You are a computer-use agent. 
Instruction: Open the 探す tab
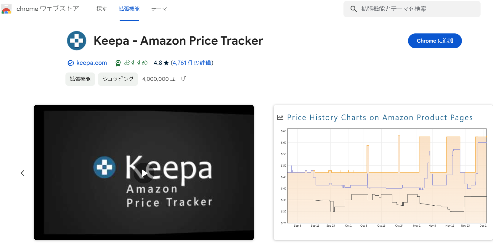102,9
